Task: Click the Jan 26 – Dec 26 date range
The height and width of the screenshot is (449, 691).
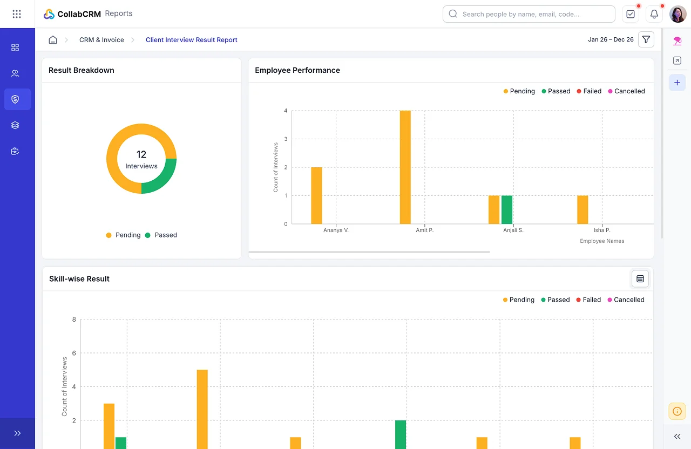Action: (611, 39)
